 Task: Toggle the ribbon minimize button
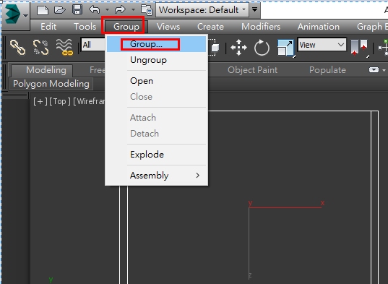click(374, 70)
